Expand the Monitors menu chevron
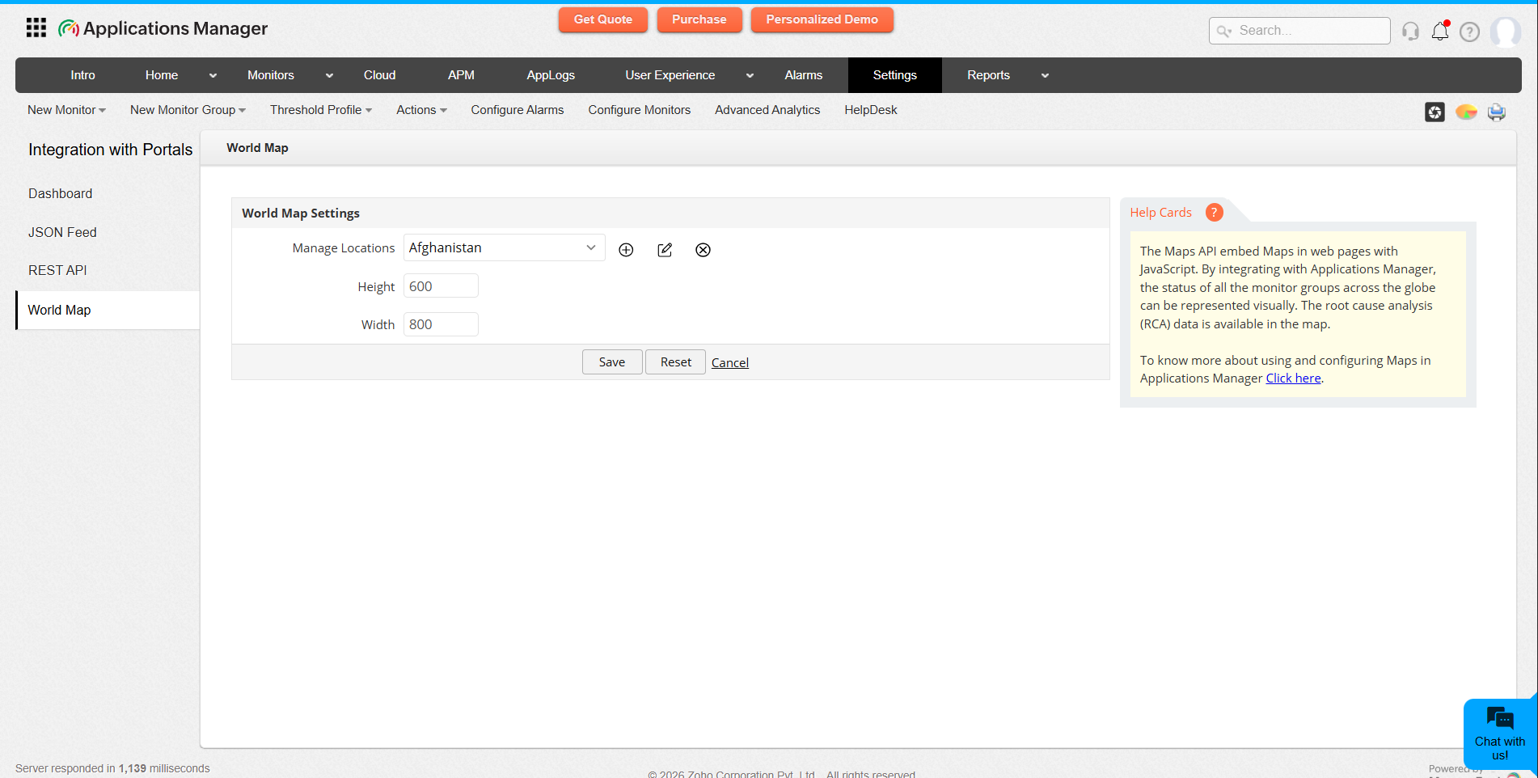The height and width of the screenshot is (778, 1538). coord(328,74)
